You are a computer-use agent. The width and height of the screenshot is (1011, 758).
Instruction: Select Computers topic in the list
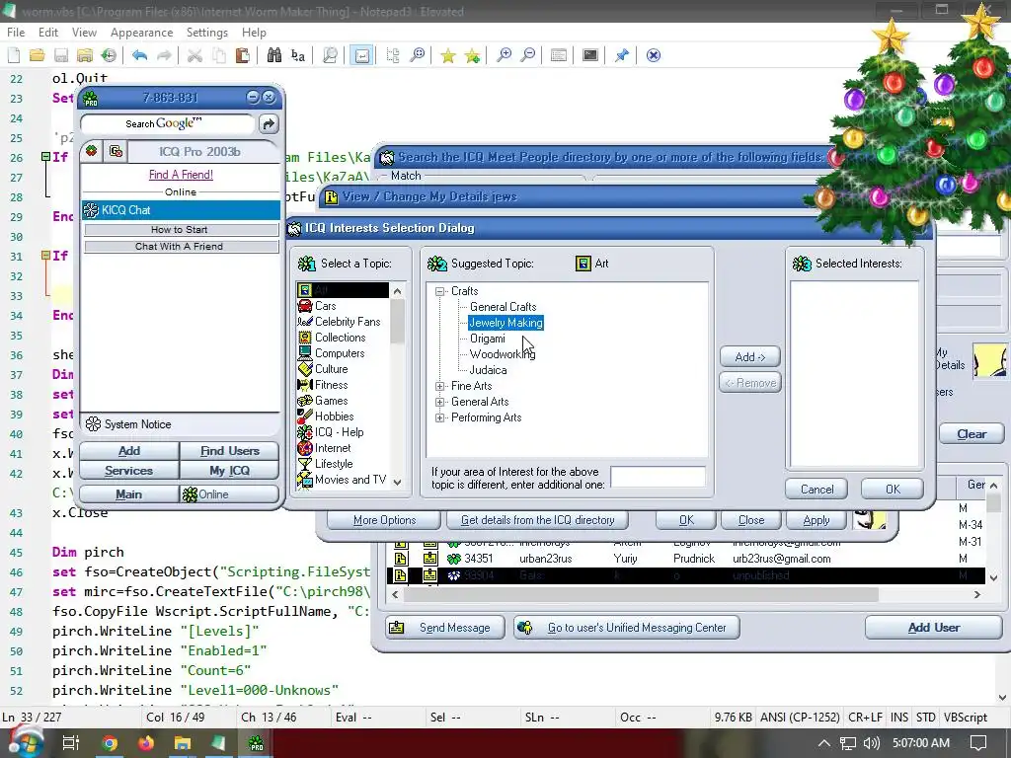pyautogui.click(x=340, y=353)
